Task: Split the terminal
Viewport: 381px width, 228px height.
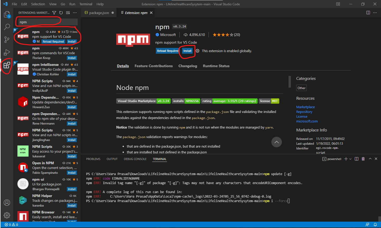Action: coord(356,159)
